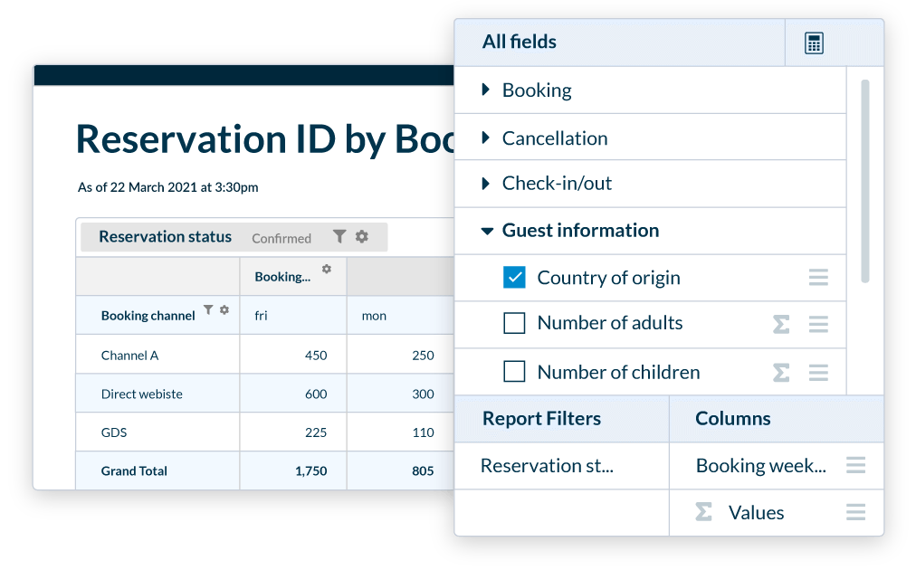Image resolution: width=916 pixels, height=570 pixels.
Task: Grab the drag handle for Country of origin
Action: tap(818, 278)
